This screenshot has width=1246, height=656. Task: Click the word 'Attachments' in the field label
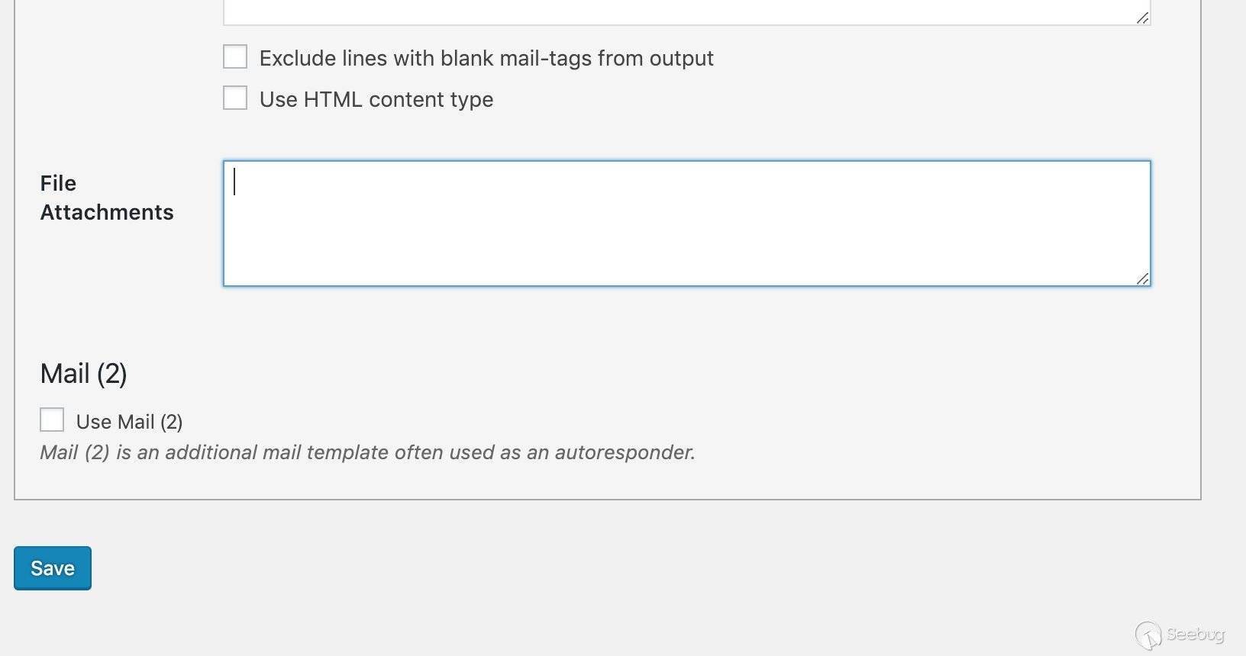click(x=107, y=212)
